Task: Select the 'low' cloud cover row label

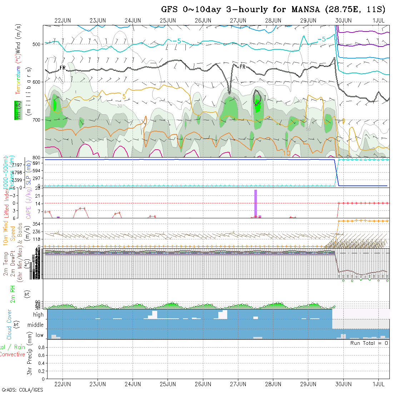Action: click(x=39, y=335)
